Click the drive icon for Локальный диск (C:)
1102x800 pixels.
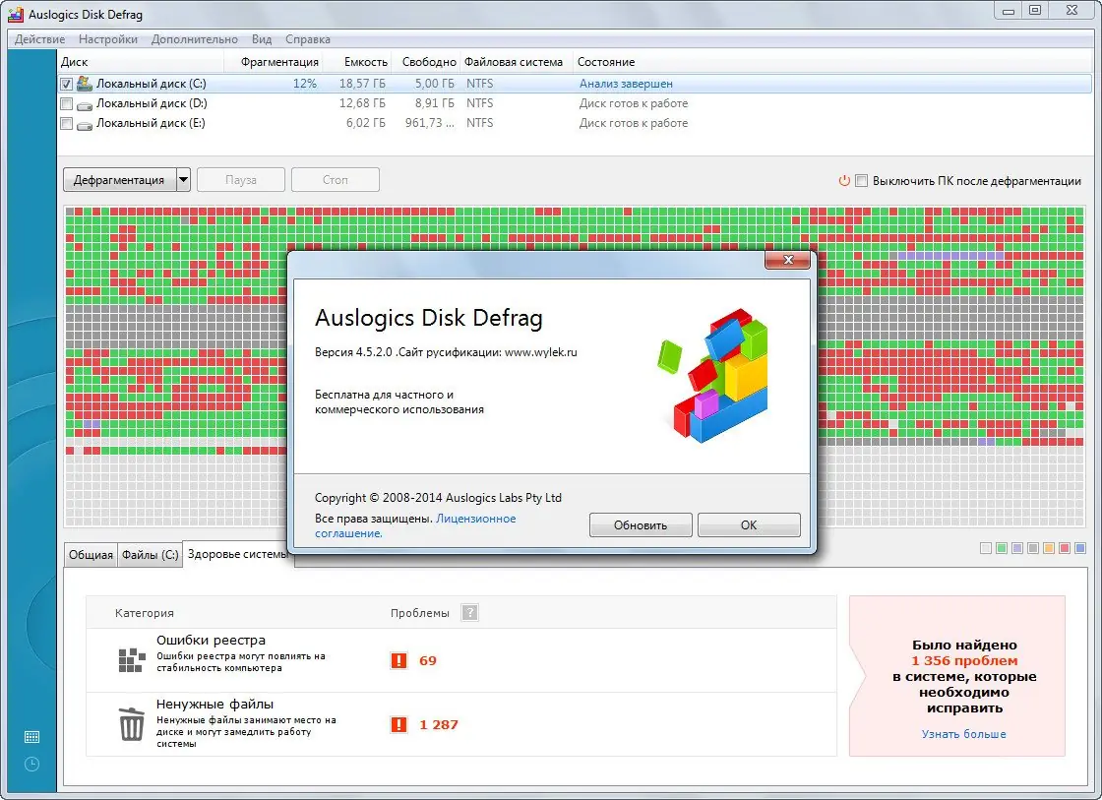pyautogui.click(x=85, y=84)
